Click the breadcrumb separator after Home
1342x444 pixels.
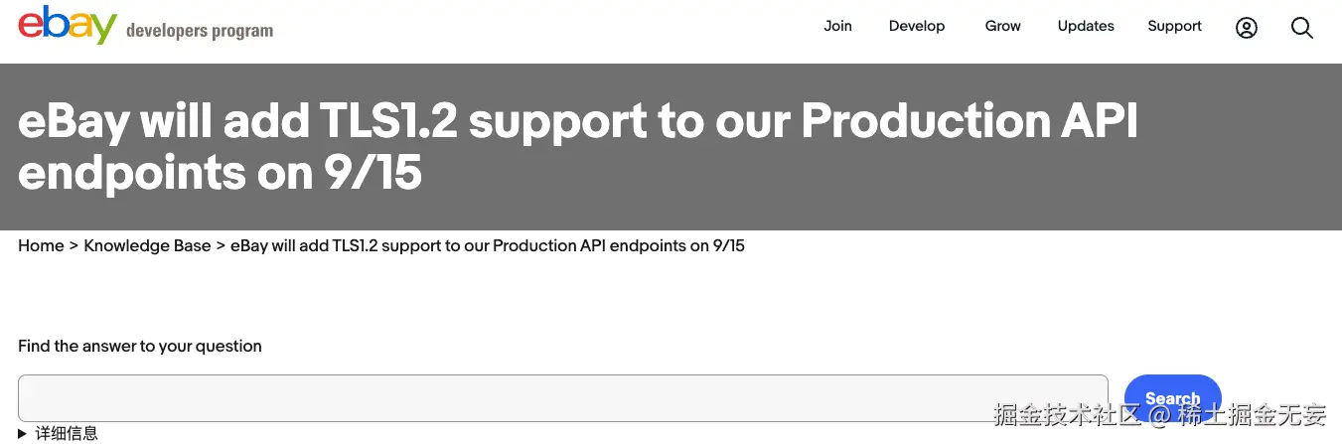tap(74, 245)
